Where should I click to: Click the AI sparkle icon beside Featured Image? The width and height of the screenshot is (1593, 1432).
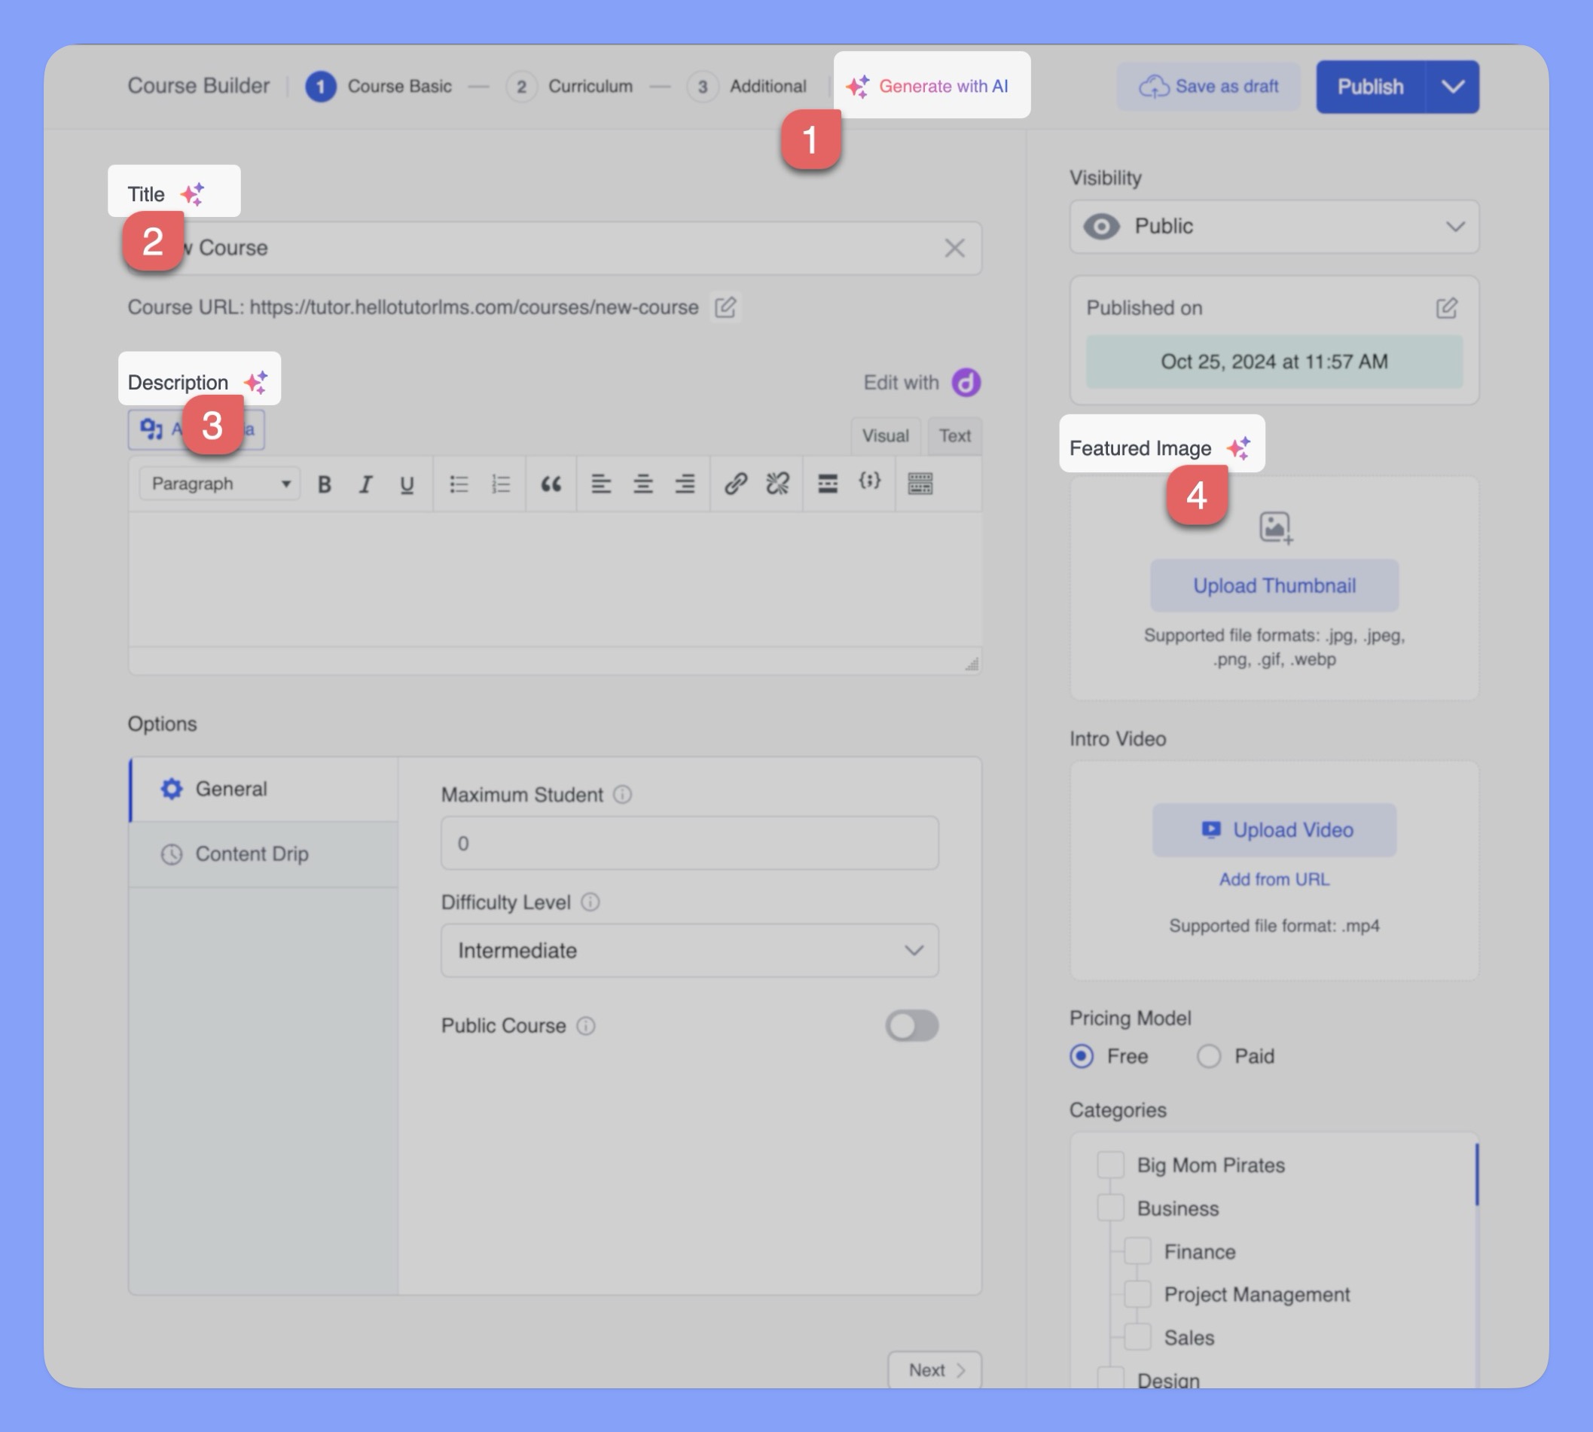click(1238, 448)
